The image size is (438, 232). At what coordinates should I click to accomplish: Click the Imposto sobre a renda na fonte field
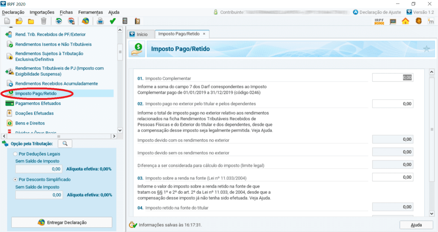tap(393, 177)
